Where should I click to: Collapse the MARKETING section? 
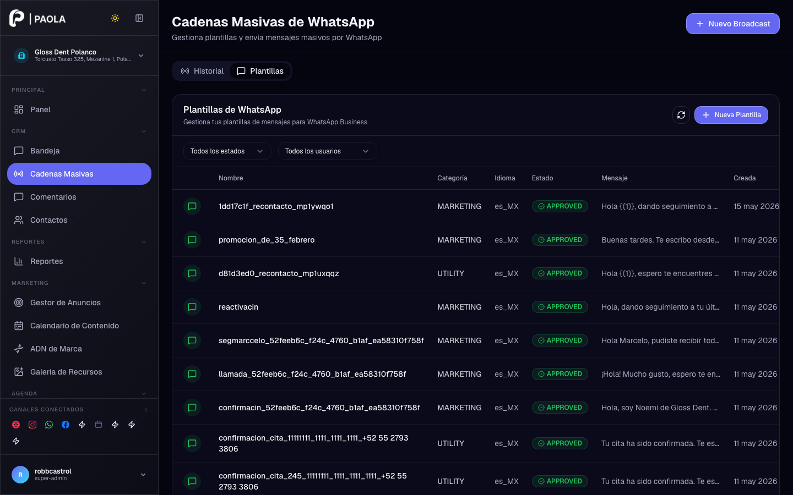tap(144, 283)
